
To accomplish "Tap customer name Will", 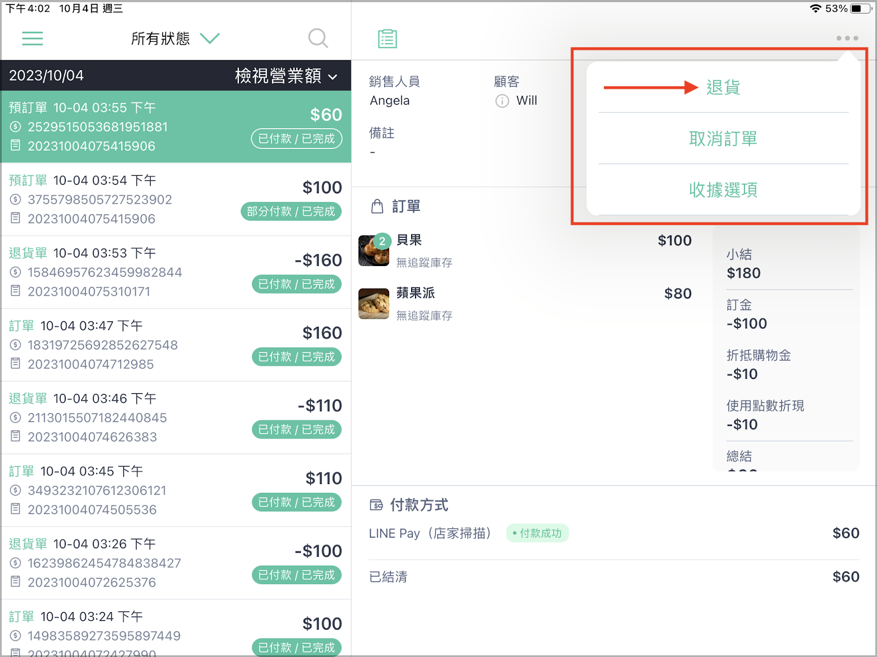I will click(x=527, y=101).
